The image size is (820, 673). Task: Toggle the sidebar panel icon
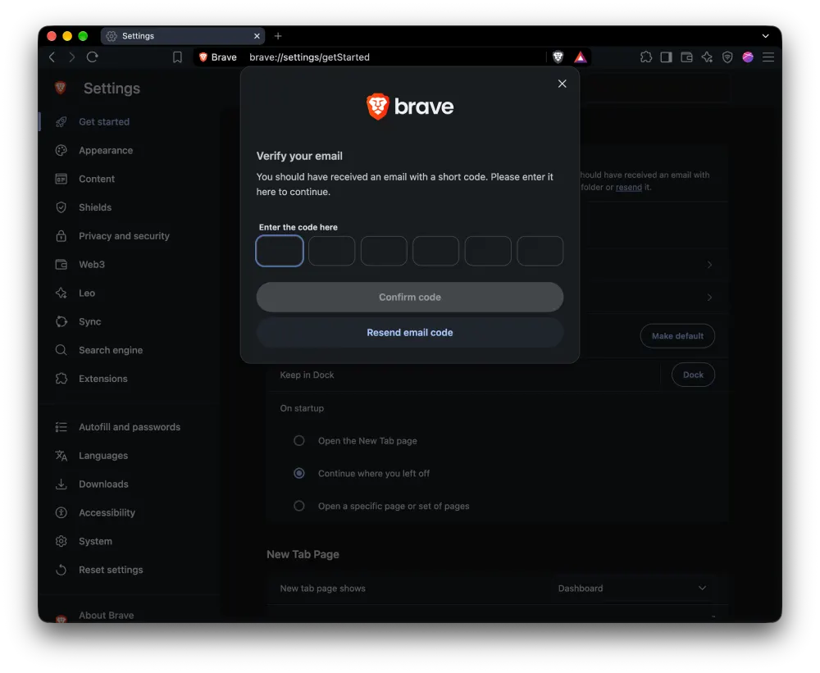[666, 57]
